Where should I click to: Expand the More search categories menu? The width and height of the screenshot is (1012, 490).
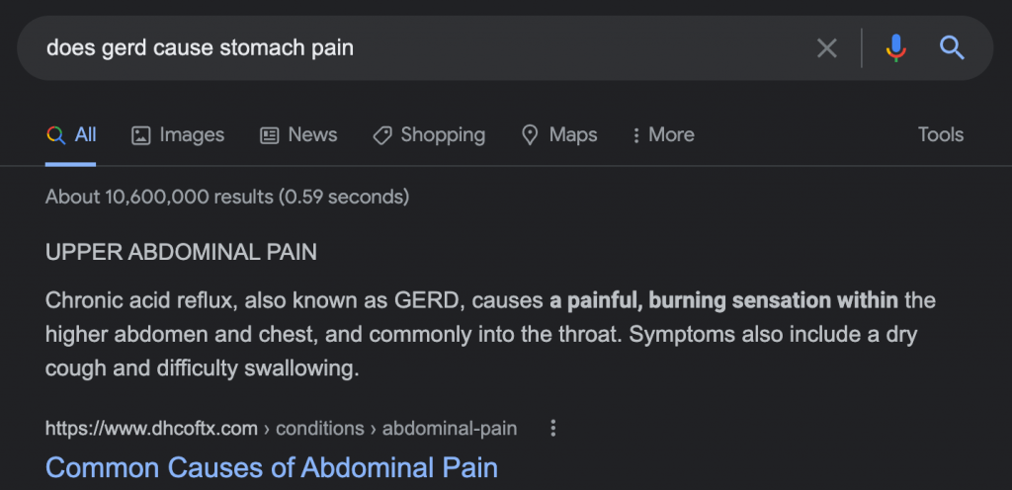click(x=664, y=135)
